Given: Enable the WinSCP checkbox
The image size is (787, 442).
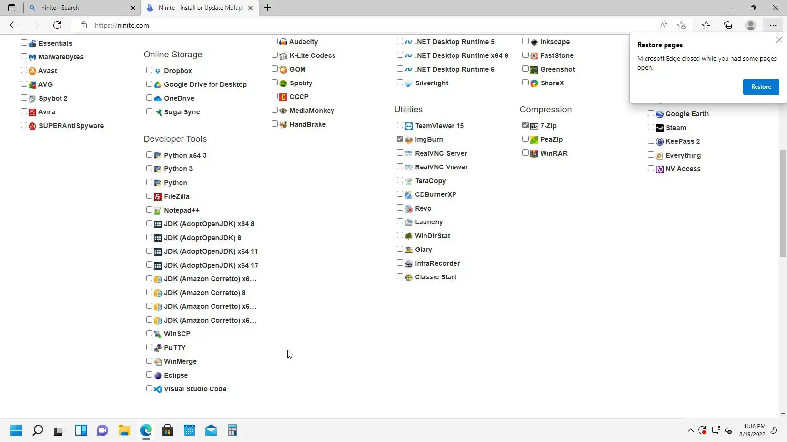Looking at the screenshot, I should pyautogui.click(x=149, y=333).
